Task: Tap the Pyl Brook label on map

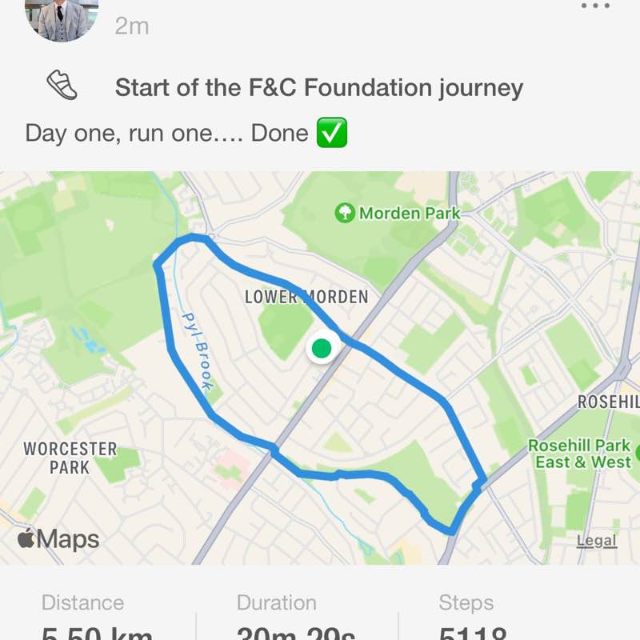Action: point(198,351)
